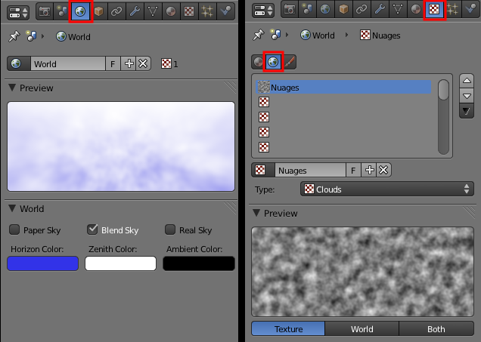The width and height of the screenshot is (481, 342).
Task: Select Nuages texture slot in list
Action: 343,88
